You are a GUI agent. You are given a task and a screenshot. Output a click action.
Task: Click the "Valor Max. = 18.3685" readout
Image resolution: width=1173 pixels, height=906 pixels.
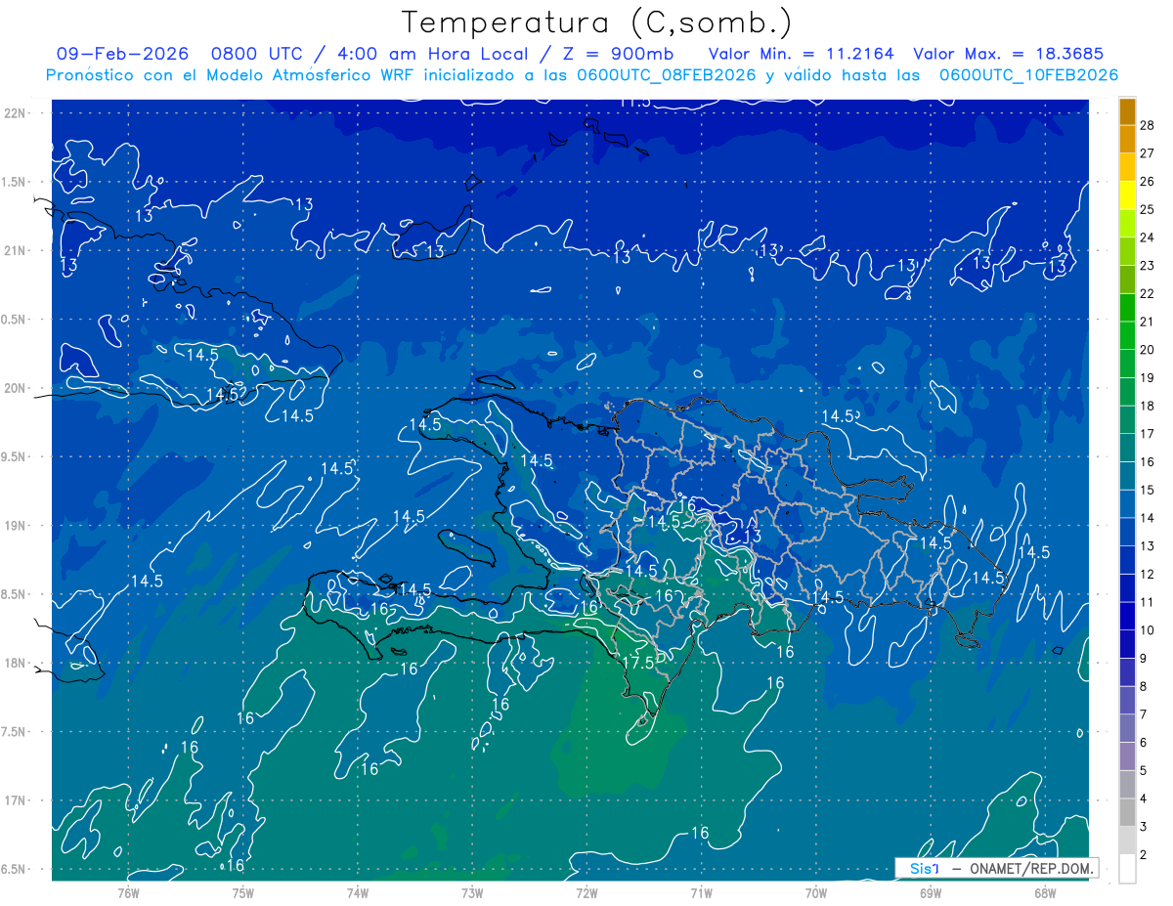coord(1008,54)
